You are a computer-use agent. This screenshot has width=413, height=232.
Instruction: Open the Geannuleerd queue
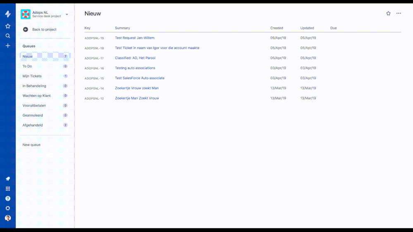pyautogui.click(x=45, y=115)
